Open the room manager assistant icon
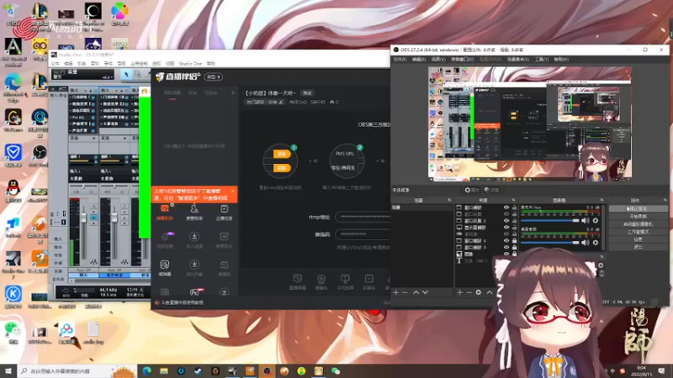This screenshot has width=673, height=378. 194,209
